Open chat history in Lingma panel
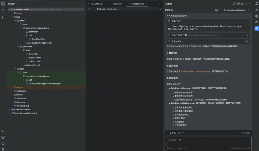 pyautogui.click(x=234, y=4)
